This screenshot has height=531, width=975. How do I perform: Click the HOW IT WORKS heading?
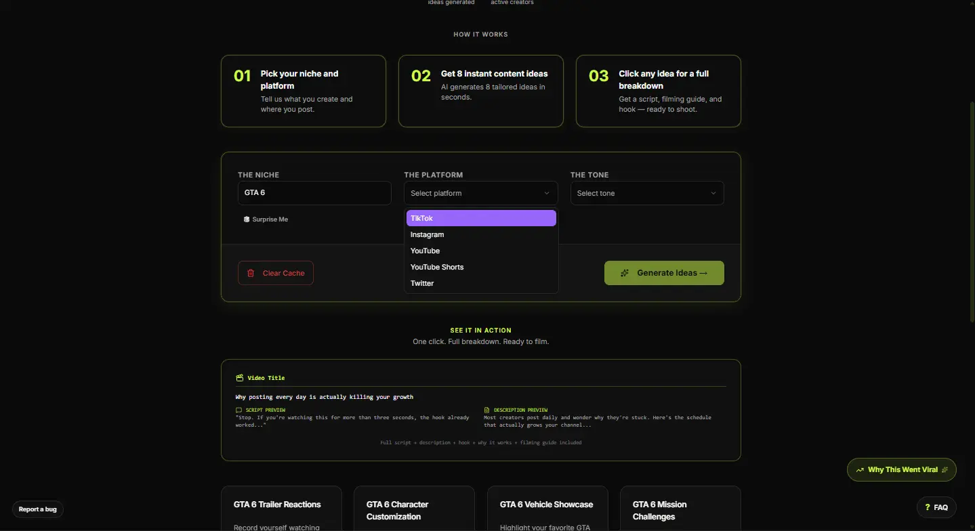(x=481, y=35)
